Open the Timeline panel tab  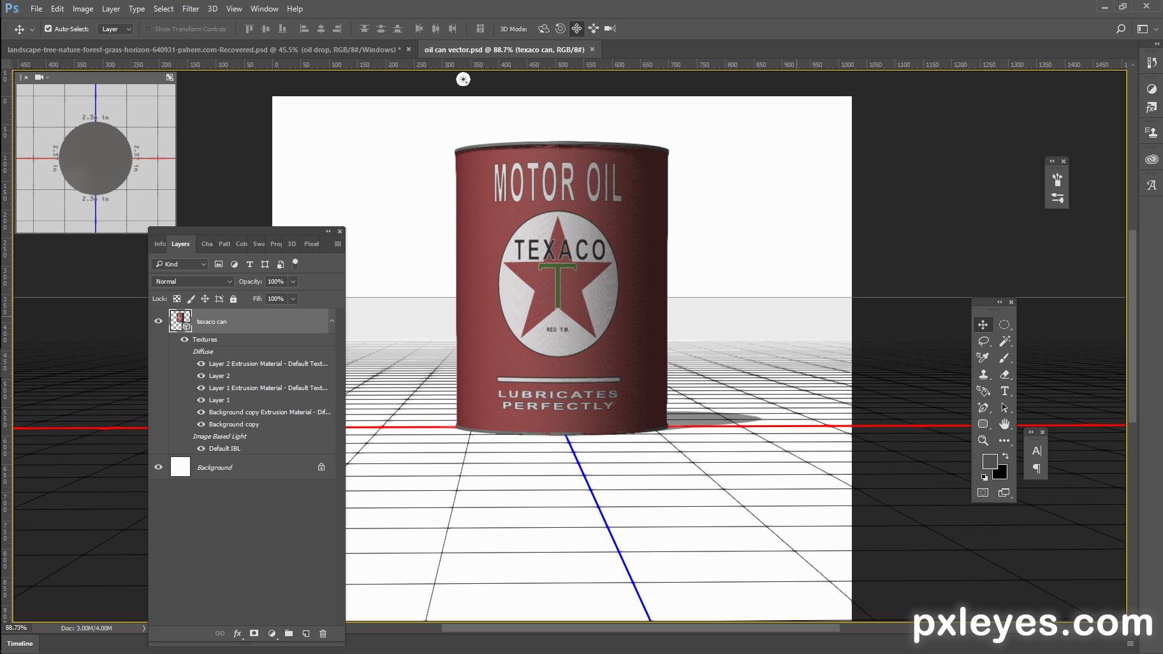point(20,644)
